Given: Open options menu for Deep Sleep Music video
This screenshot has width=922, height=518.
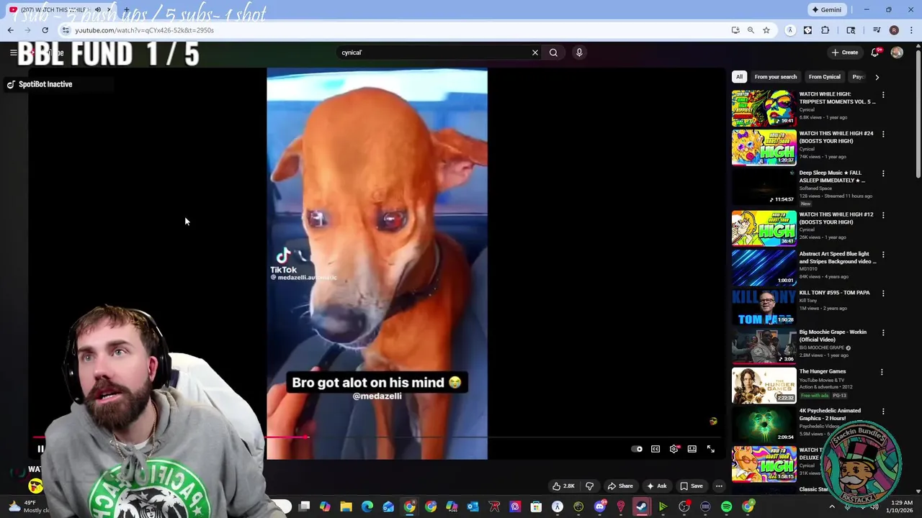Looking at the screenshot, I should [883, 173].
